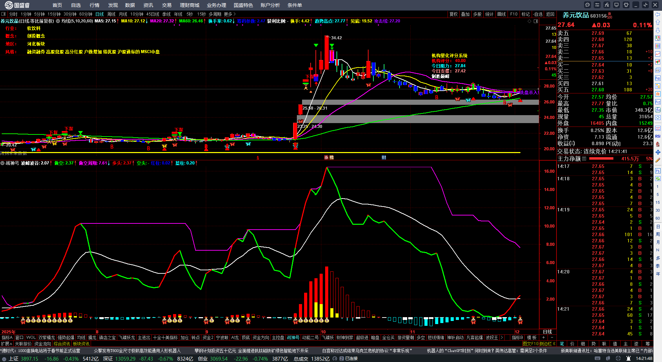The width and height of the screenshot is (662, 362).
Task: Click the 主力净额 red progress bar
Action: click(601, 159)
